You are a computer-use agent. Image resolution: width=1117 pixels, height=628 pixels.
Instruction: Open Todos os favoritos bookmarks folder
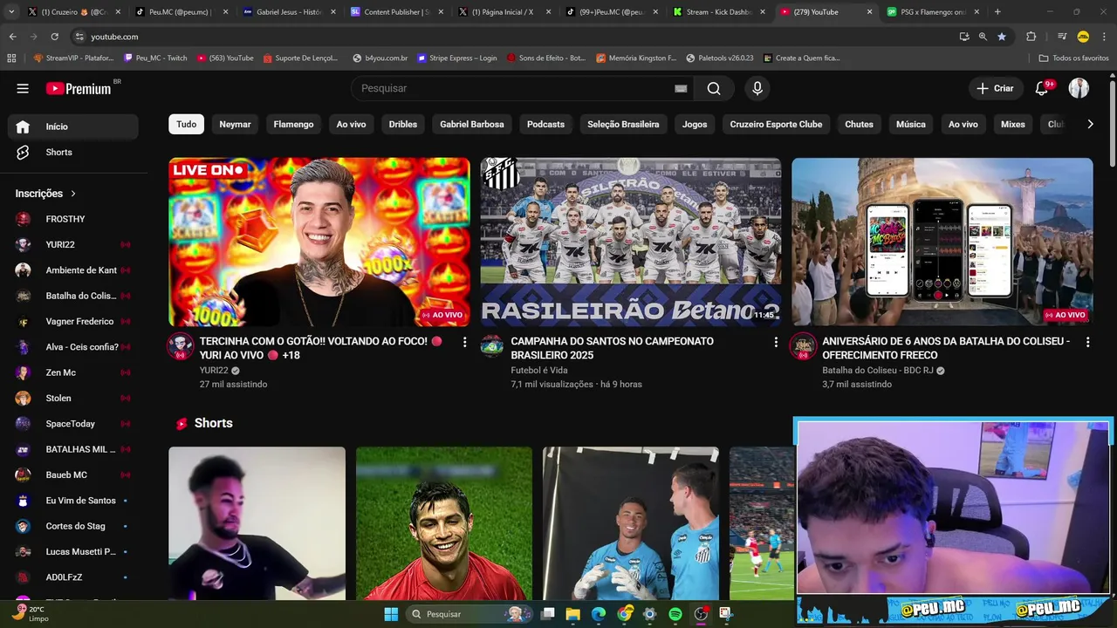pos(1073,58)
